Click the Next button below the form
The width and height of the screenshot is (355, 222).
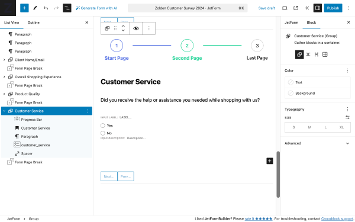[x=109, y=176]
